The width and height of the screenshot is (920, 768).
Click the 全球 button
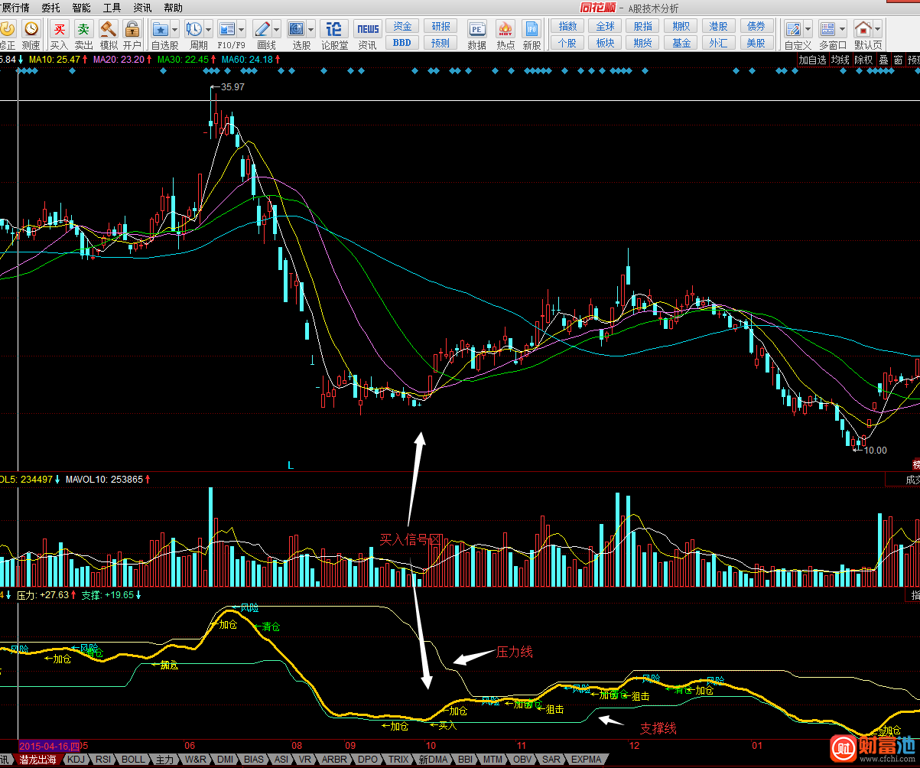click(605, 26)
